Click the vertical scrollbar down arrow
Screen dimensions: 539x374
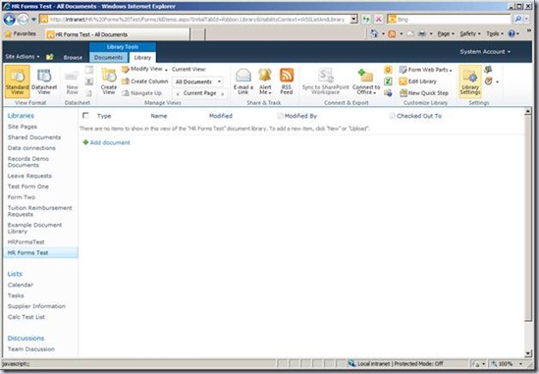(x=528, y=353)
